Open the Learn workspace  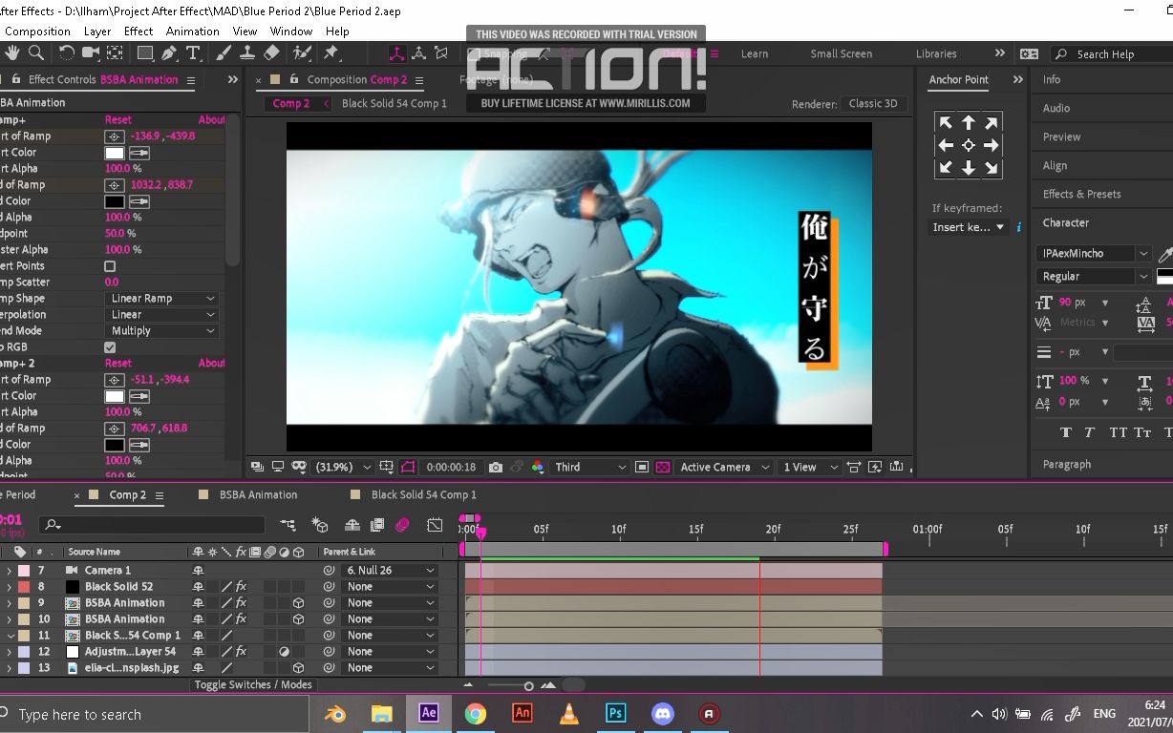755,54
